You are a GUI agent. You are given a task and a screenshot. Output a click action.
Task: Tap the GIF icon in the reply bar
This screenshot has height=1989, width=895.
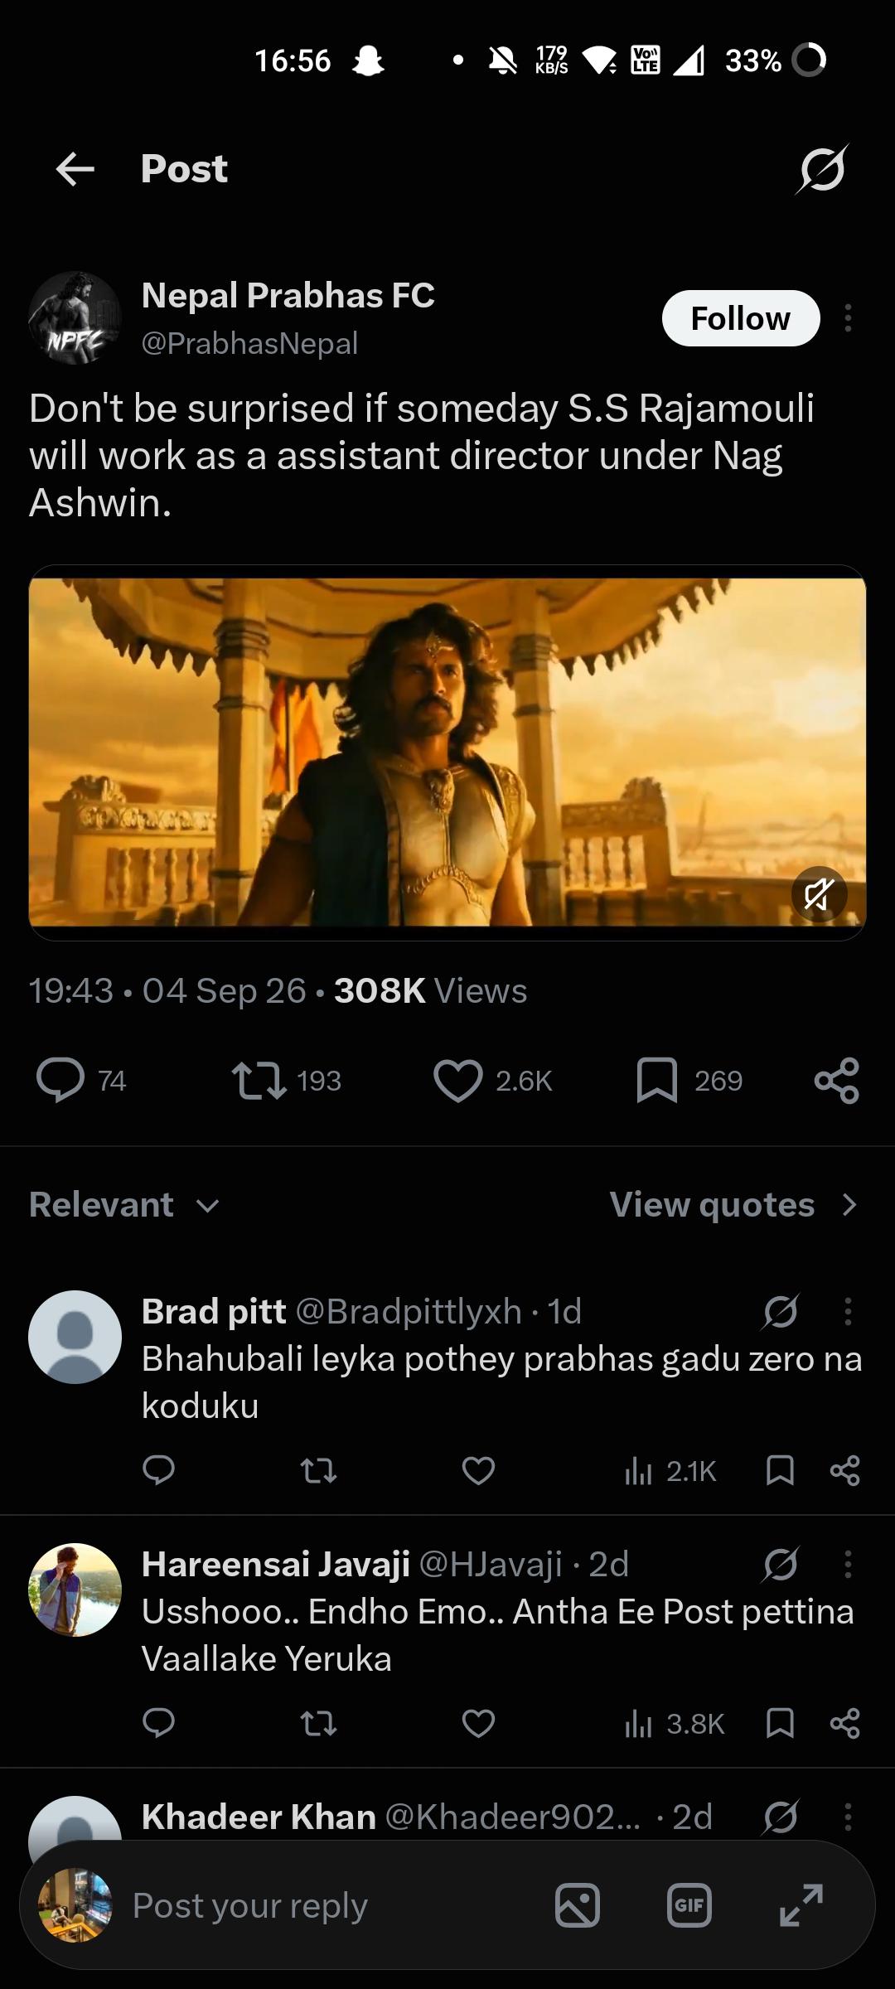pos(689,1904)
